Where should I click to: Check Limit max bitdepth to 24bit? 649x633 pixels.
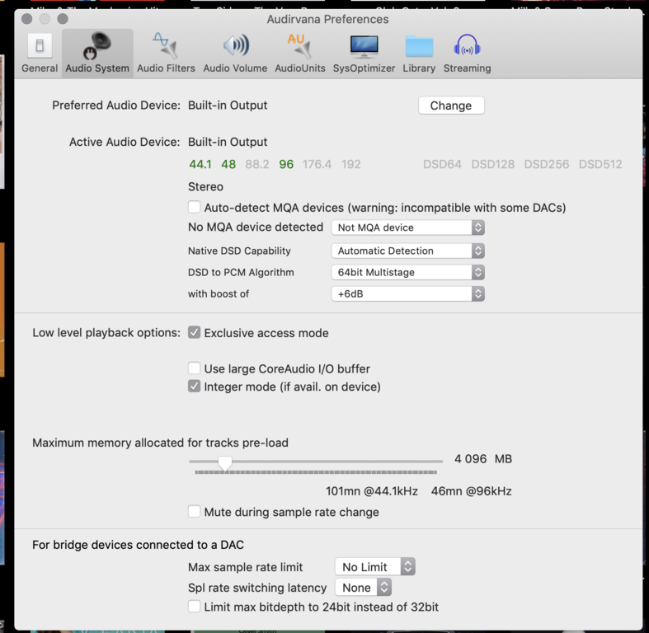coord(194,607)
